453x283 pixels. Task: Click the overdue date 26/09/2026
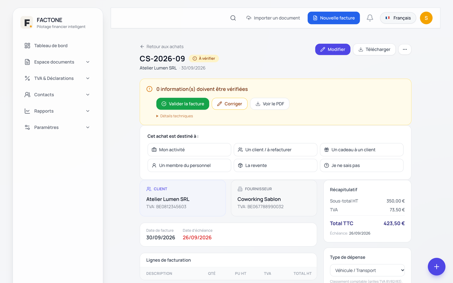coord(197,237)
